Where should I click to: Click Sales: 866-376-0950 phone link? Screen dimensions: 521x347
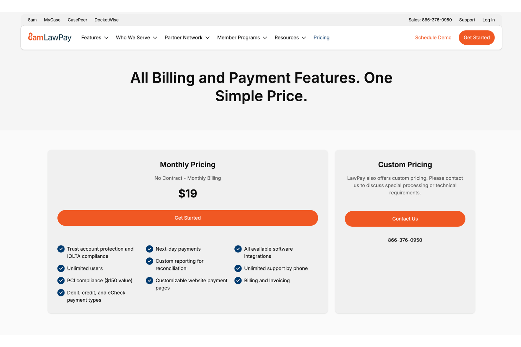click(430, 20)
